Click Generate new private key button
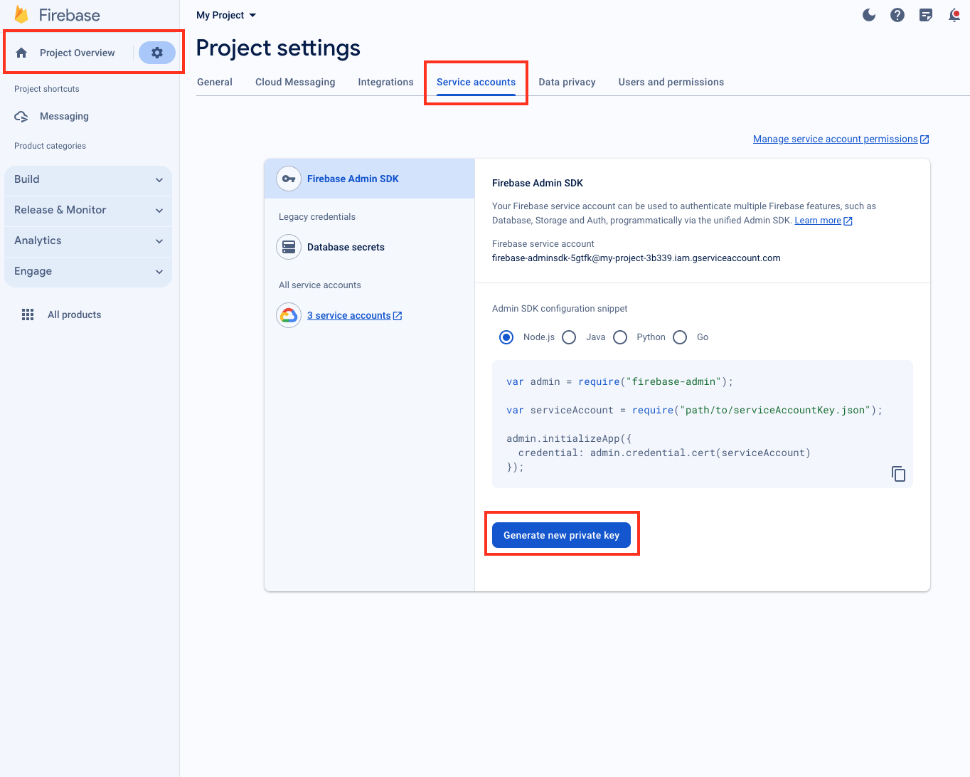 (562, 535)
